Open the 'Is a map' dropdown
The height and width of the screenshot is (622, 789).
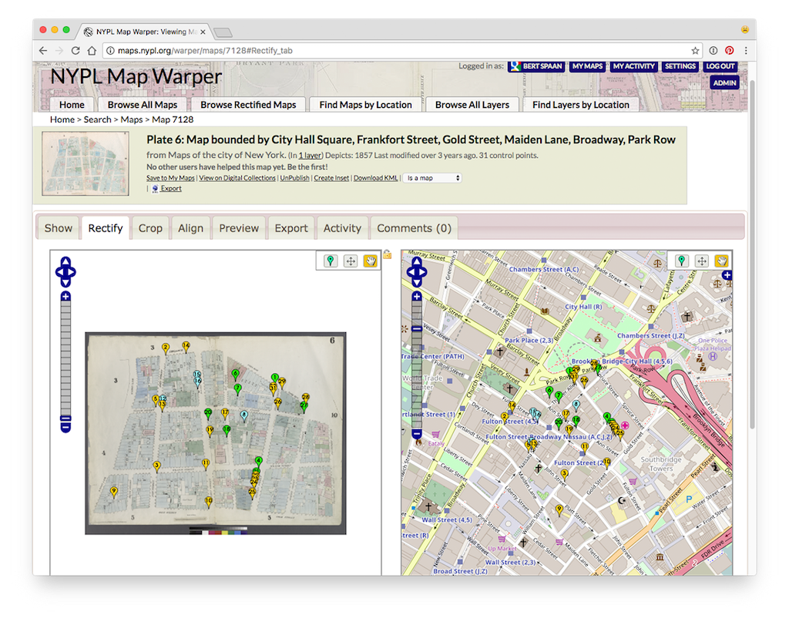tap(433, 178)
